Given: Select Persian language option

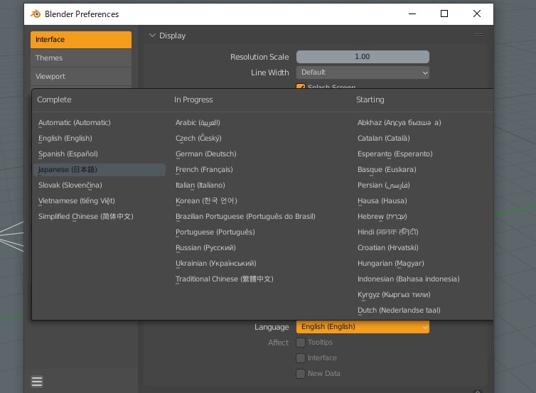Looking at the screenshot, I should click(x=384, y=185).
